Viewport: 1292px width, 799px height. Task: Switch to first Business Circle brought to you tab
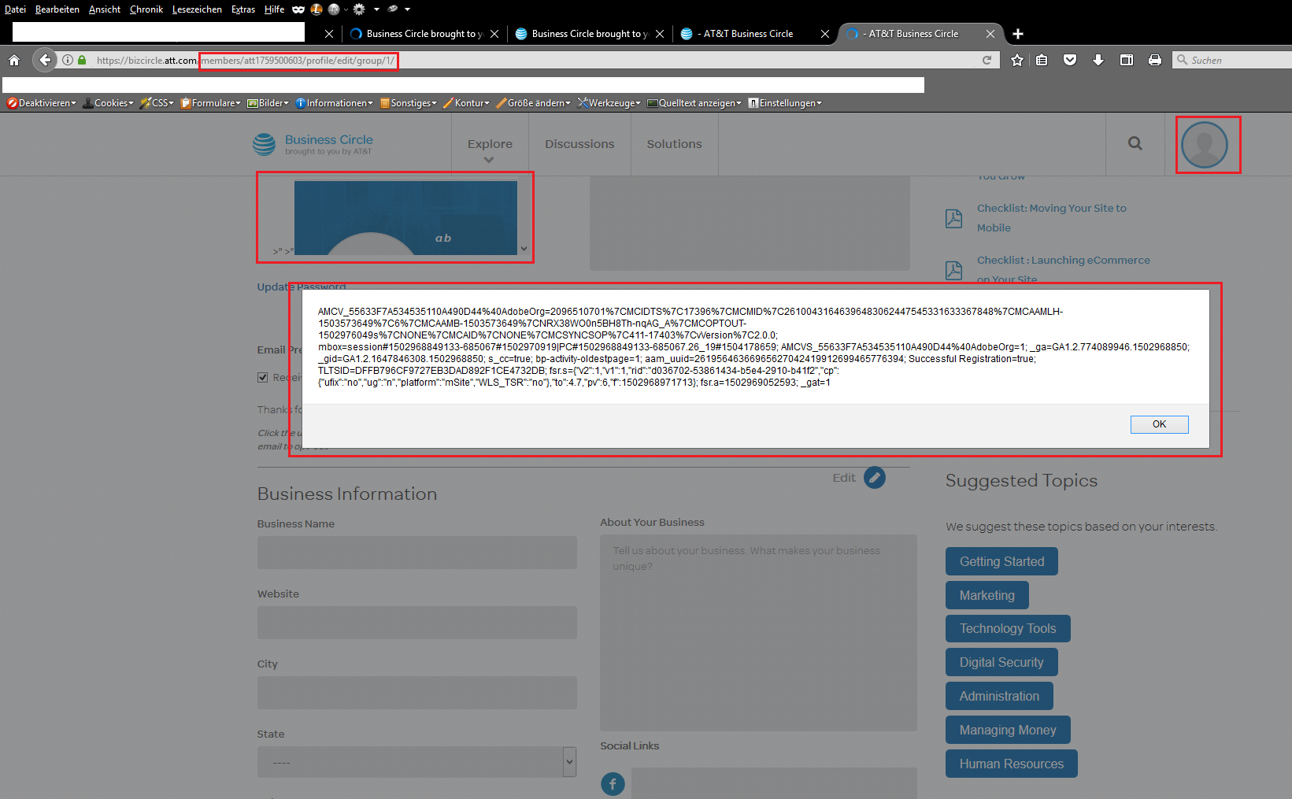click(x=424, y=34)
